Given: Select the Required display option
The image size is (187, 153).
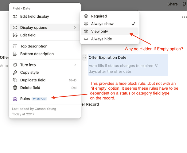Looking at the screenshot, I should [x=99, y=16].
